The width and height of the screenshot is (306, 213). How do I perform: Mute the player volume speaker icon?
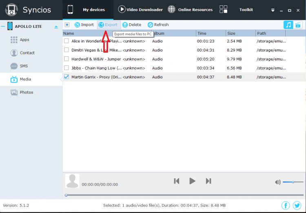pos(277,182)
